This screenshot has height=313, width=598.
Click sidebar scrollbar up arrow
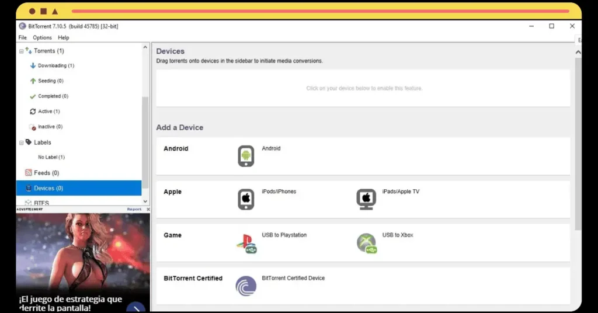pos(145,47)
